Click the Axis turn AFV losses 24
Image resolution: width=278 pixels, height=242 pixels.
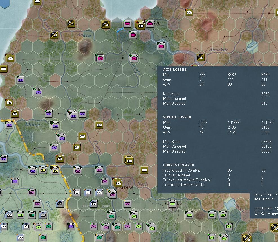tap(201, 84)
